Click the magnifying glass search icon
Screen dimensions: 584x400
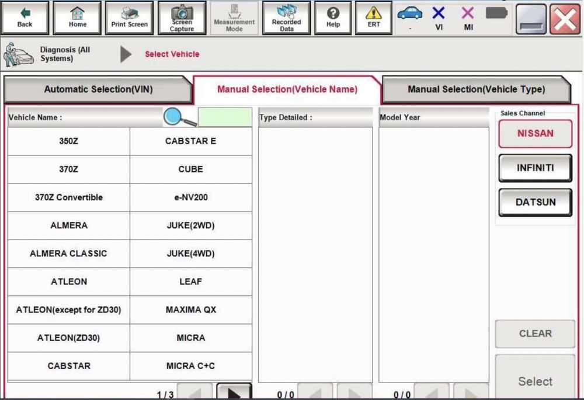[180, 117]
